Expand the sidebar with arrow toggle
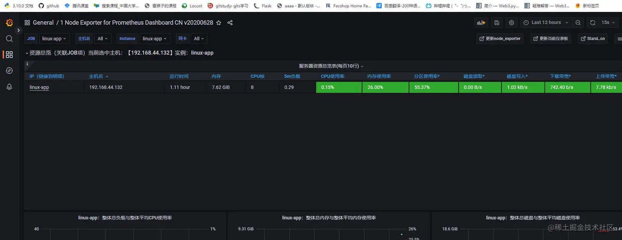 [x=18, y=30]
